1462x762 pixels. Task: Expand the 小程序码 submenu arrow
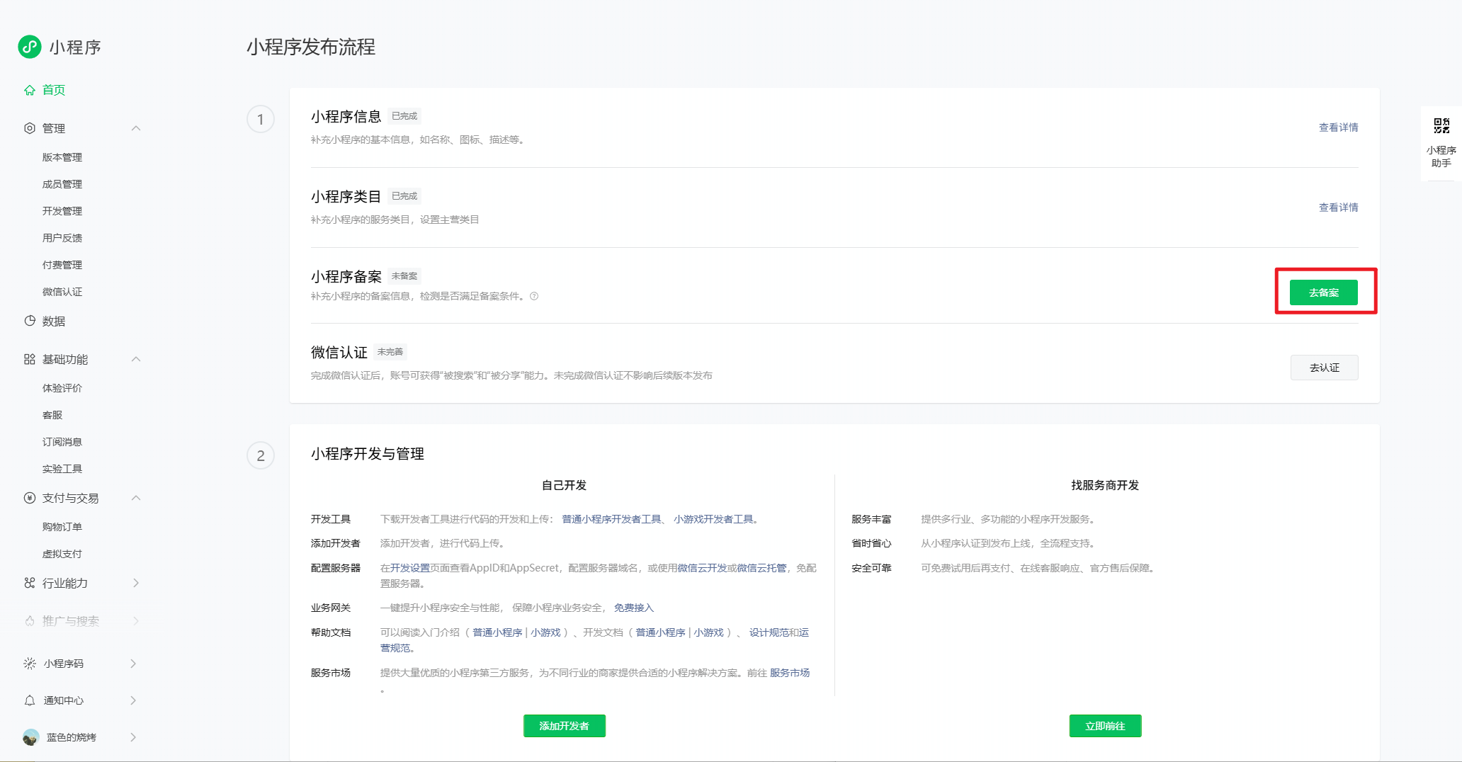point(134,664)
